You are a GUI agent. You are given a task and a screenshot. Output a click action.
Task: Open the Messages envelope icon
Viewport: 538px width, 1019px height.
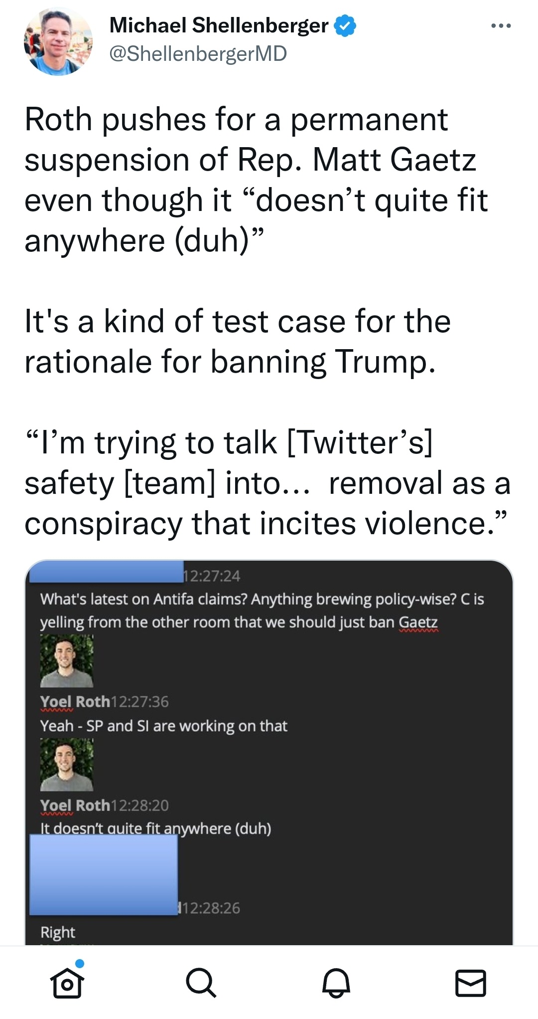[471, 983]
